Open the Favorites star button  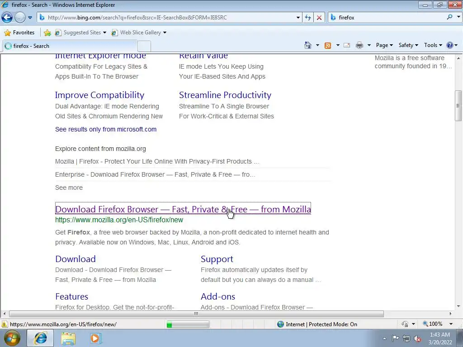(x=19, y=33)
